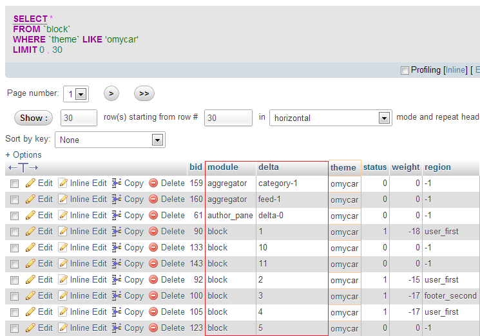The height and width of the screenshot is (336, 480).
Task: Click the Inline Edit icon for bid 123
Action: pyautogui.click(x=63, y=328)
